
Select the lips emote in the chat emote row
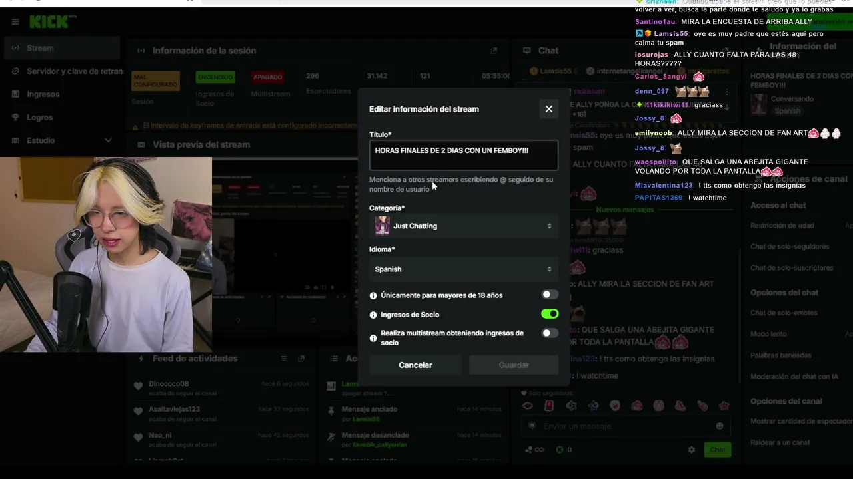coord(528,406)
